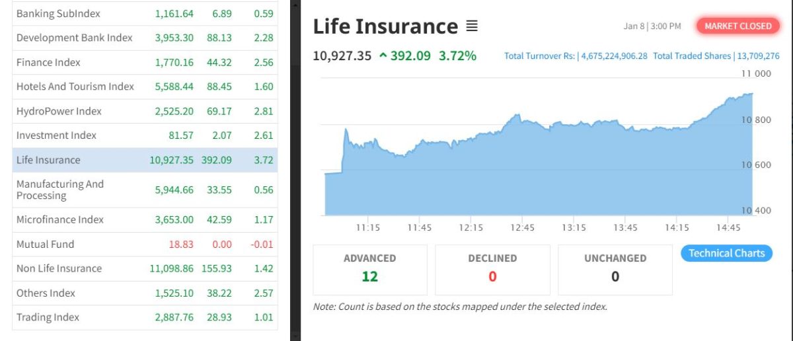Select the Mutual Fund row
793x341 pixels.
(x=45, y=244)
